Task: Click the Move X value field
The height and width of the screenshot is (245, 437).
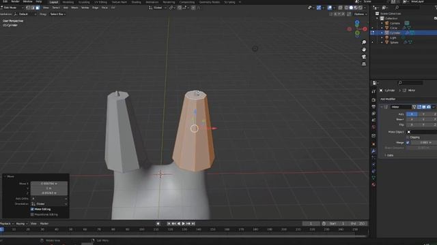Action: [49, 184]
